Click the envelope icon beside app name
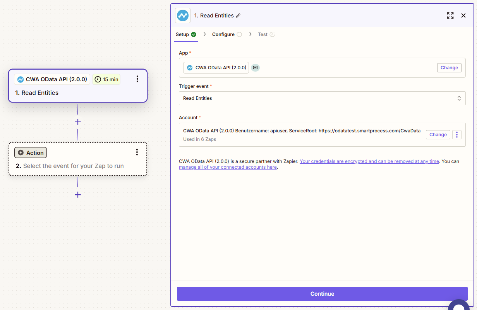477x310 pixels. [x=255, y=68]
